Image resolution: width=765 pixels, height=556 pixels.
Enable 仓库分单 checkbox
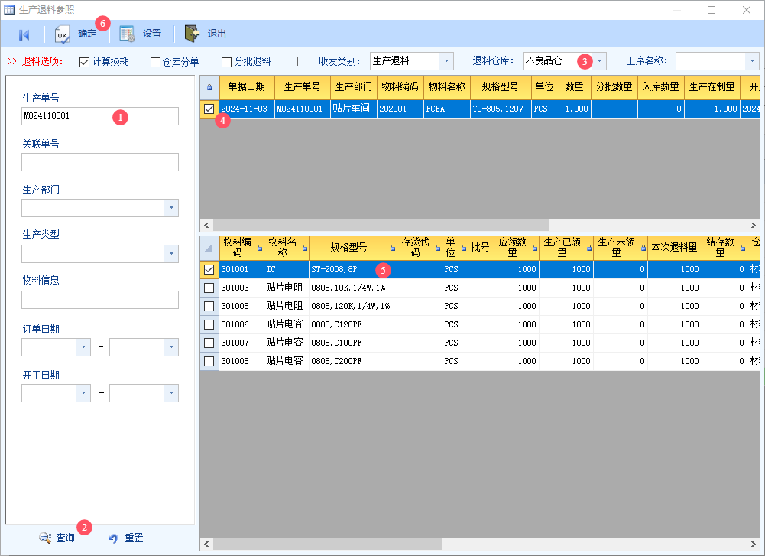(156, 62)
